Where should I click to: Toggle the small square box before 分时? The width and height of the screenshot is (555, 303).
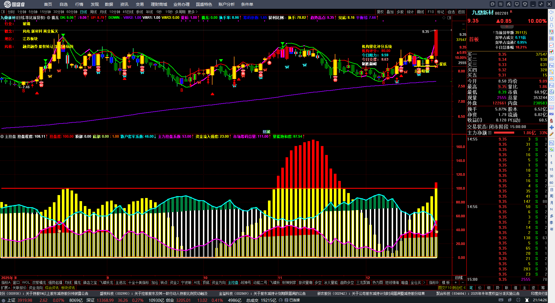click(3, 12)
